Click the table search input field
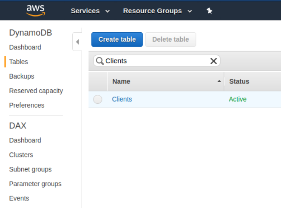Viewport: 281px width, 208px height. point(156,61)
